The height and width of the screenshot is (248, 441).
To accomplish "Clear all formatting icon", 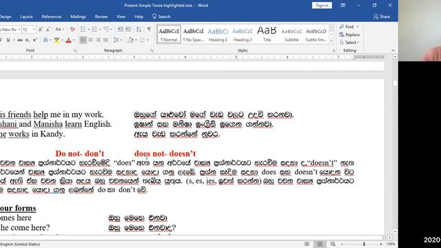I will click(72, 29).
